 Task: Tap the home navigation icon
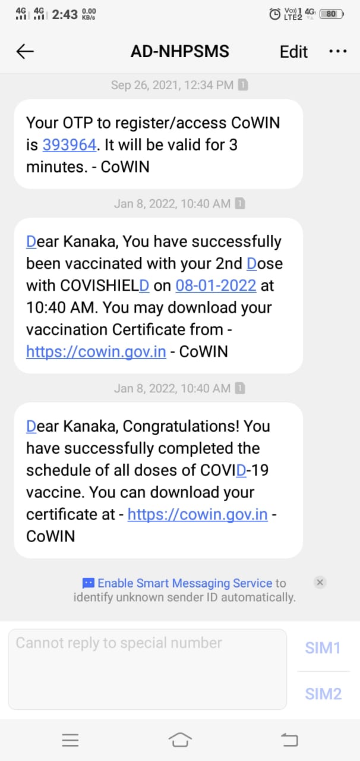pyautogui.click(x=180, y=740)
